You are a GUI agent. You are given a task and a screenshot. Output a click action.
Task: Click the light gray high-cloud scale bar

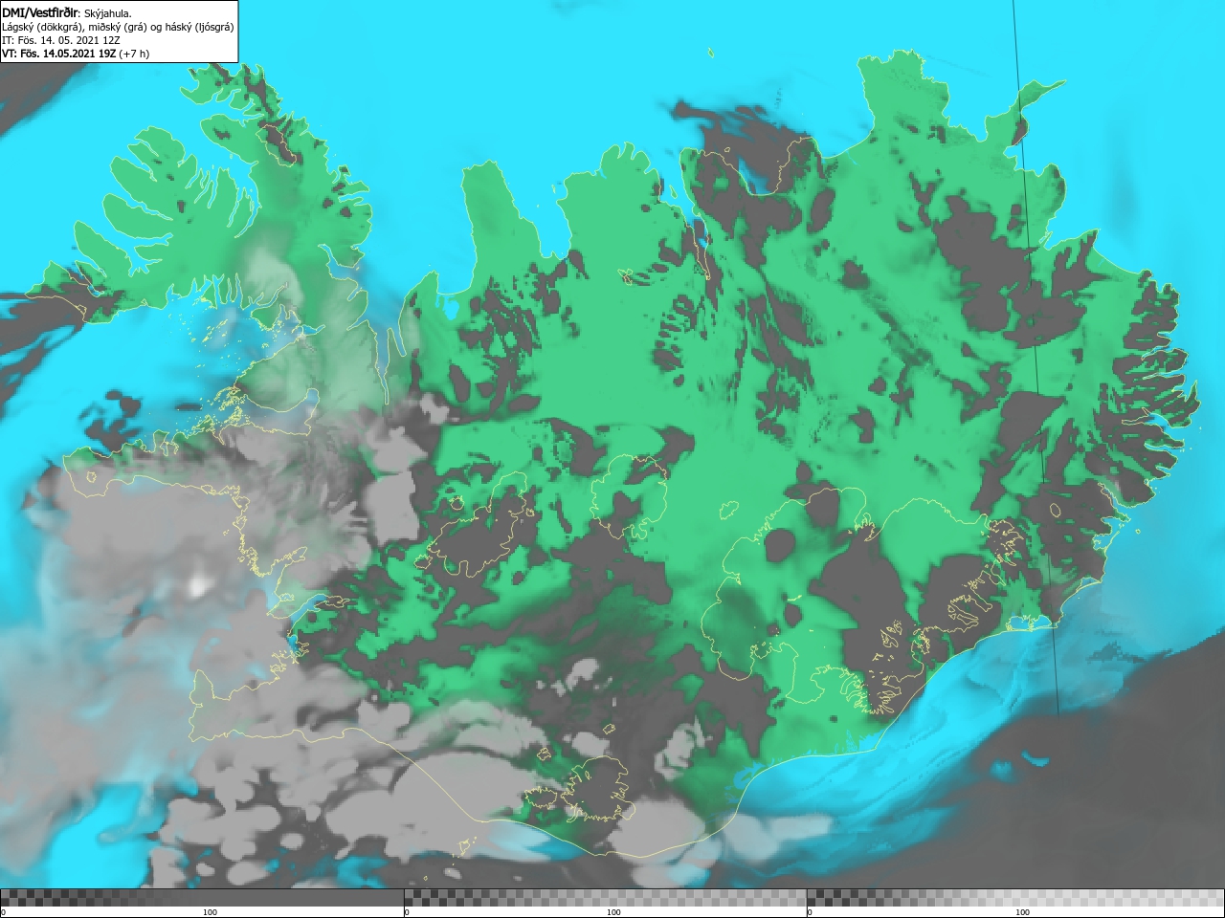coord(1015,897)
